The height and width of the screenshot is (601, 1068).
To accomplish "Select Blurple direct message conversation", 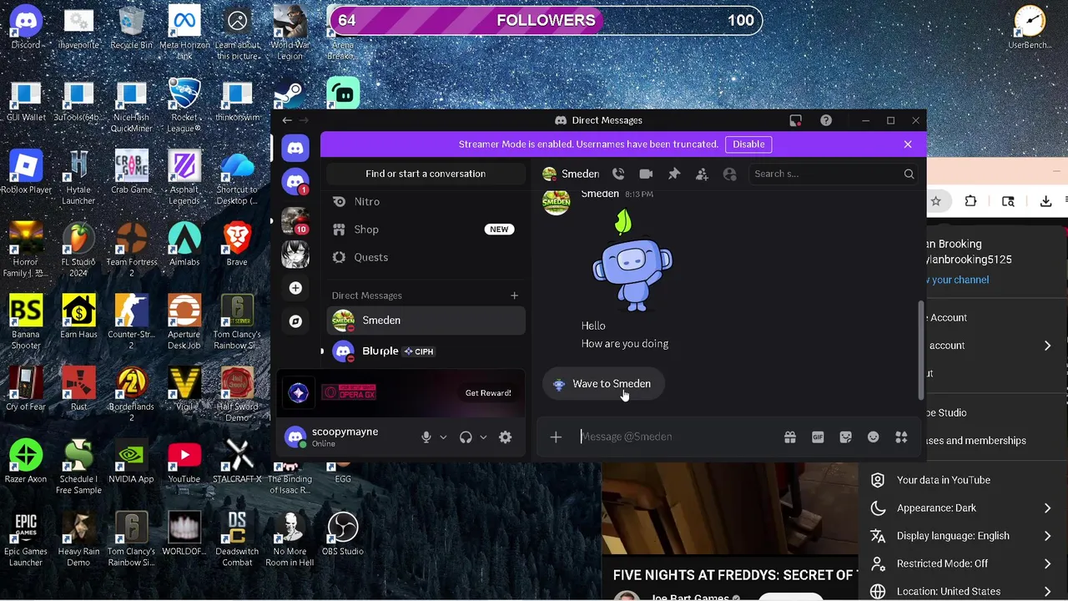I will click(x=426, y=351).
